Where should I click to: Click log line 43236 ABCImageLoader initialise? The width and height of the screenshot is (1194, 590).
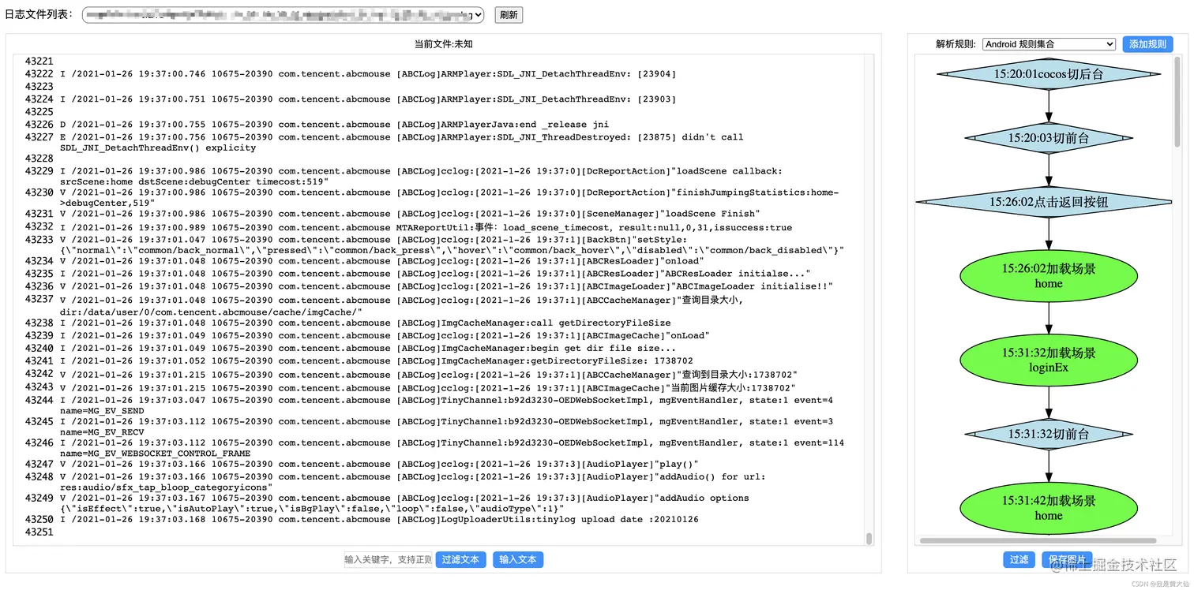447,286
